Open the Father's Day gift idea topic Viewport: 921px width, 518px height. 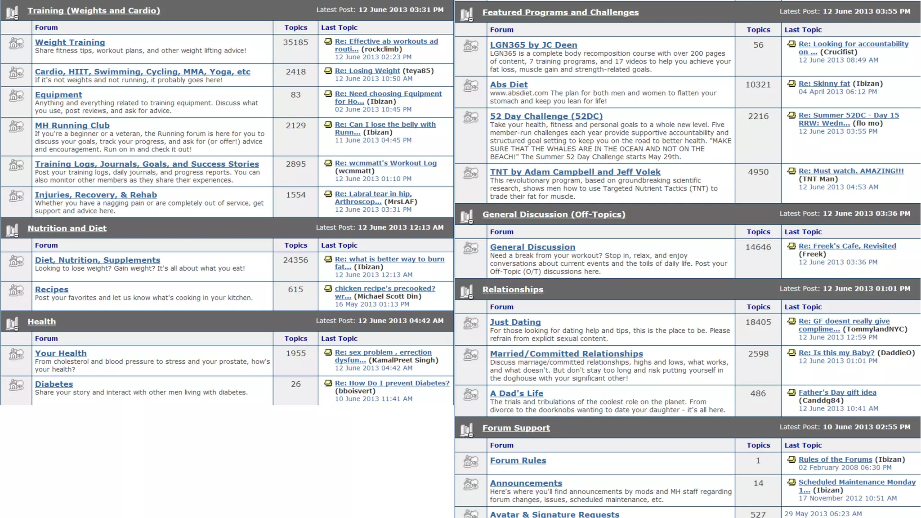click(x=837, y=392)
